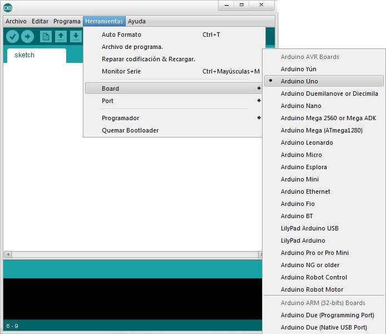Image resolution: width=386 pixels, height=334 pixels.
Task: Expand the Board submenu
Action: click(174, 88)
